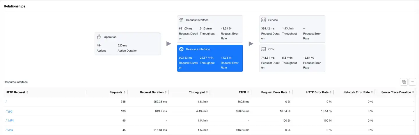Screen dimensions: 419x135
Task: Open the /*.css request link
Action: (x=9, y=130)
